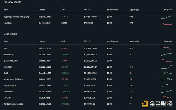Open the @Alwaleed_Talal vault
The width and height of the screenshot is (176, 110).
[x=11, y=61]
